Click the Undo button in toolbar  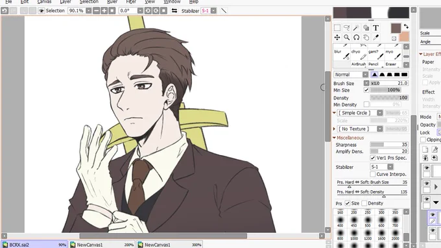pyautogui.click(x=5, y=10)
